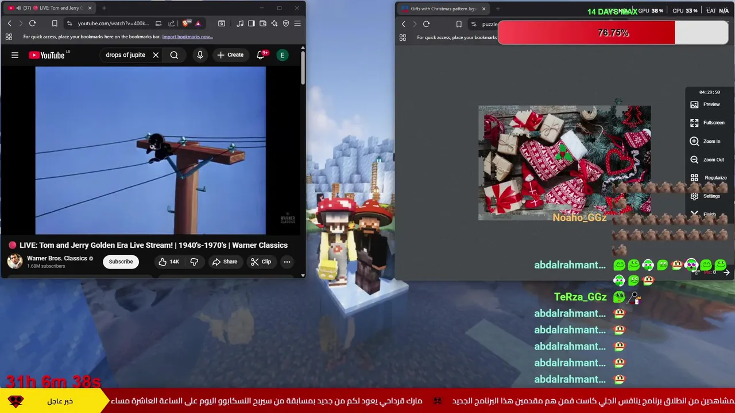Click the CPU 33 % overlay stat
Image resolution: width=735 pixels, height=413 pixels.
(x=684, y=11)
